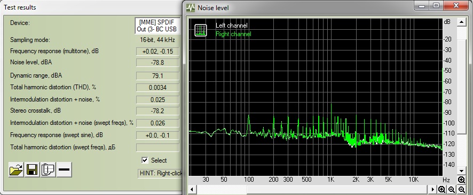Image resolution: width=473 pixels, height=195 pixels.
Task: Click the horizontal scrollbar right arrow
Action: [x=432, y=189]
